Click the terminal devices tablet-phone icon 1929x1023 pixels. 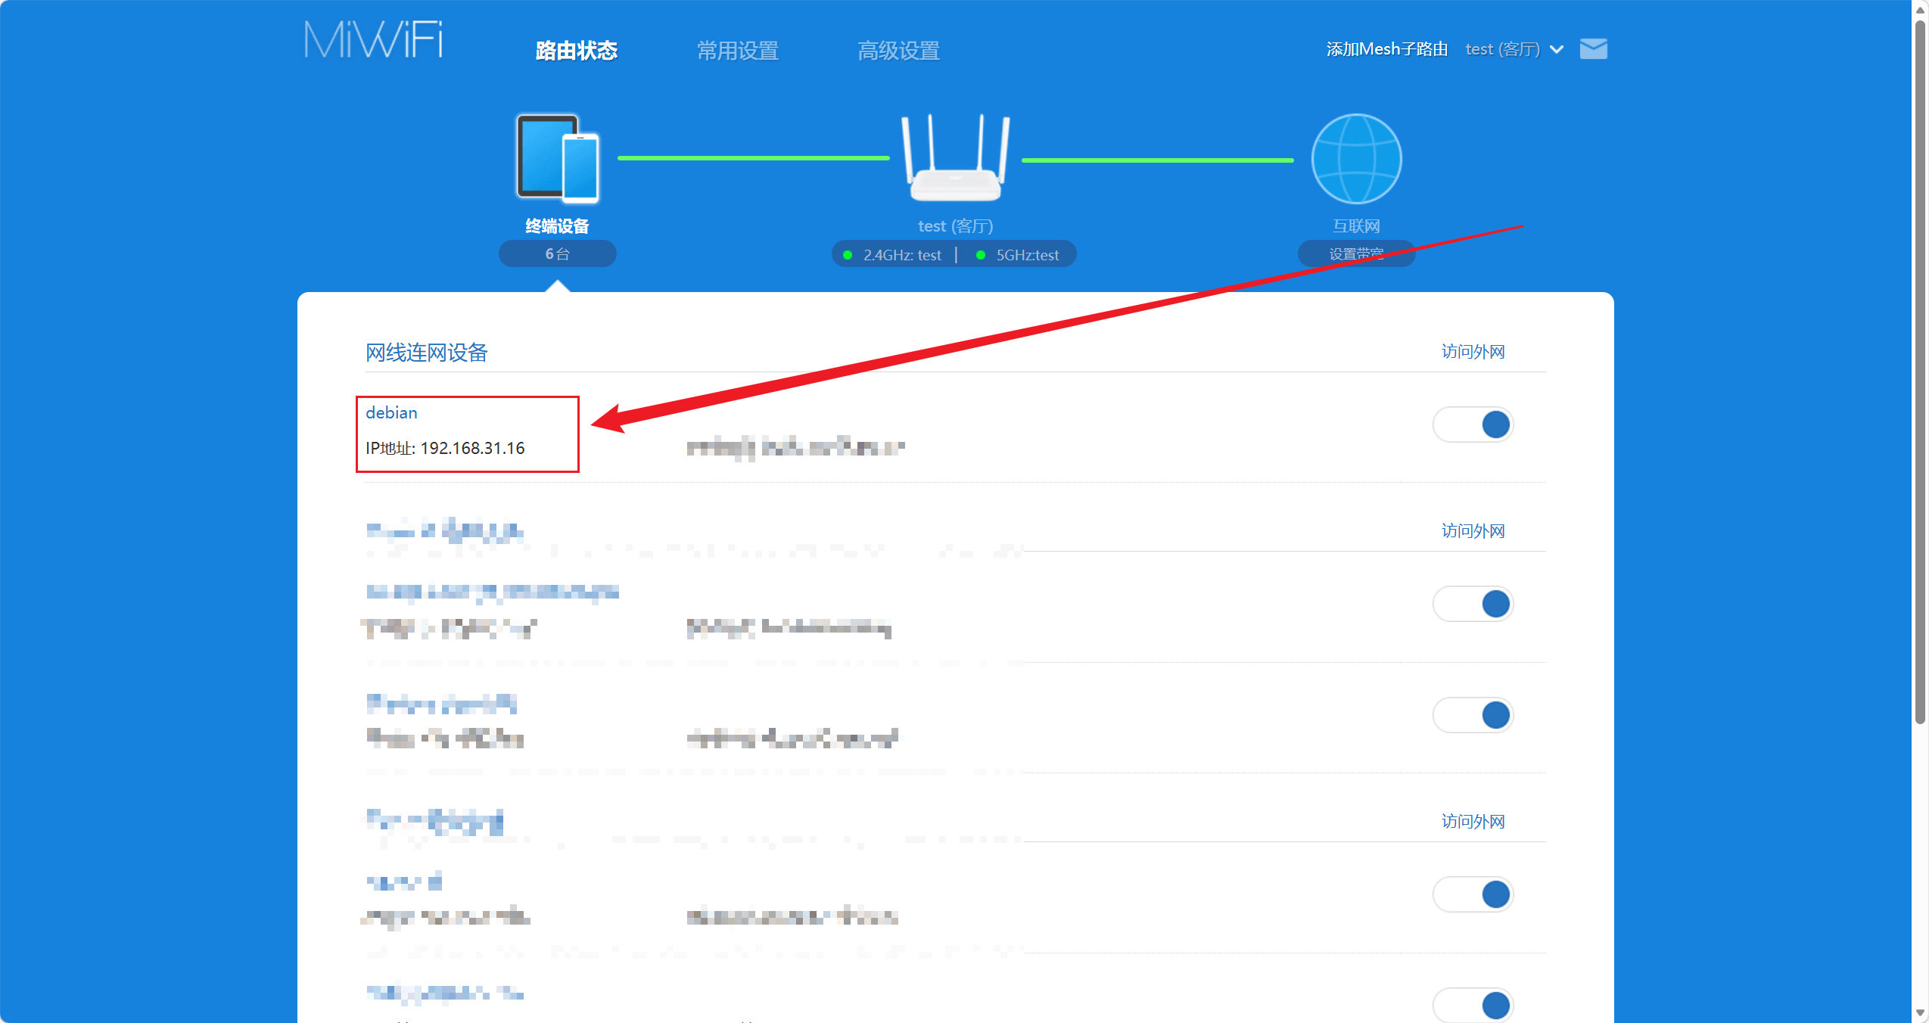point(558,158)
